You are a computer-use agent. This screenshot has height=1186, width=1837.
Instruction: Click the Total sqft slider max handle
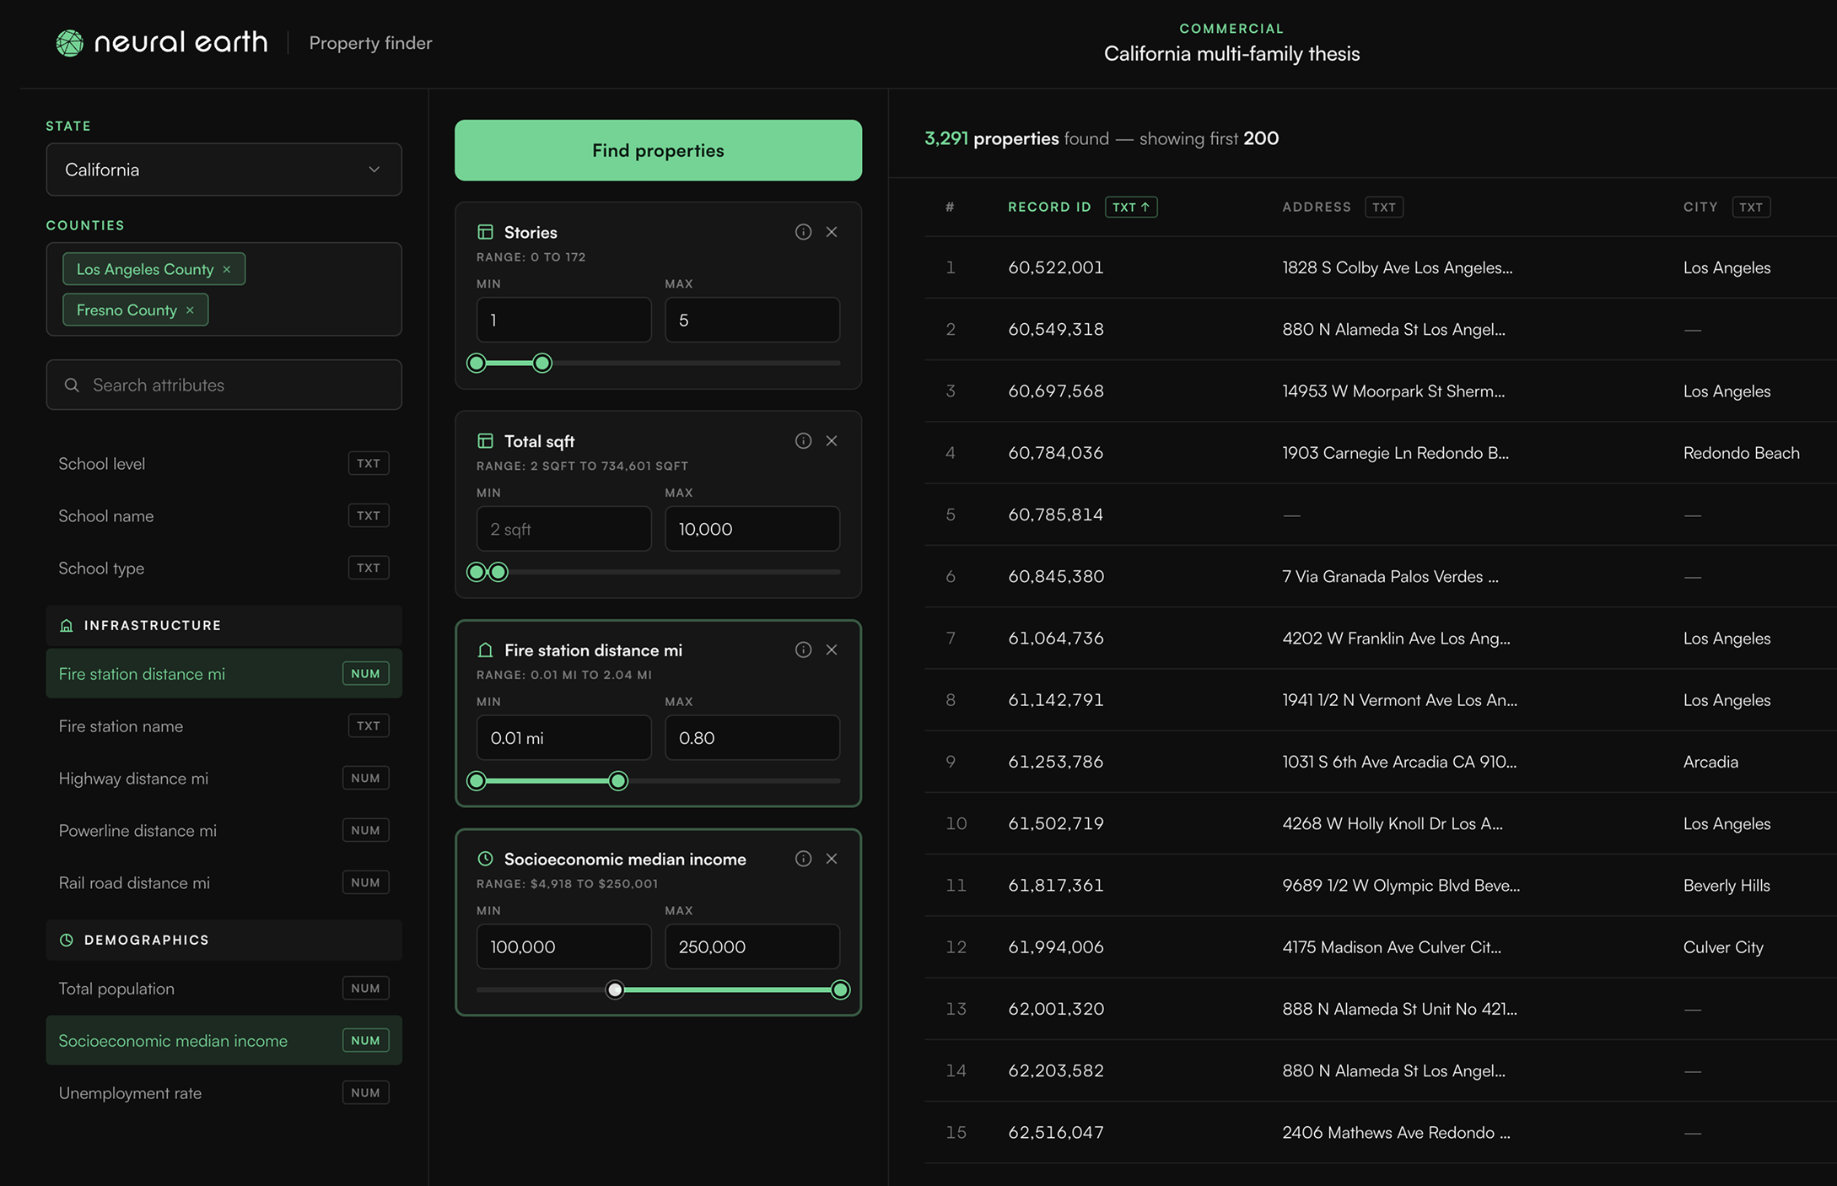[x=499, y=573]
